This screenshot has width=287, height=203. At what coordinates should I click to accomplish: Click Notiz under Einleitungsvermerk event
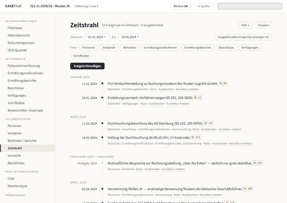(143, 103)
